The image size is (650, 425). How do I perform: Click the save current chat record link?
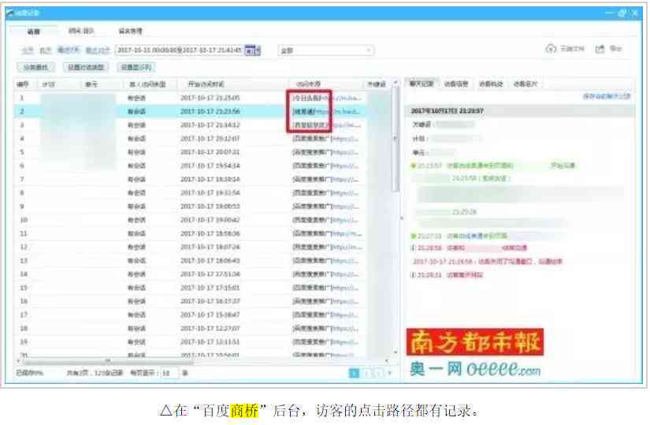[607, 96]
